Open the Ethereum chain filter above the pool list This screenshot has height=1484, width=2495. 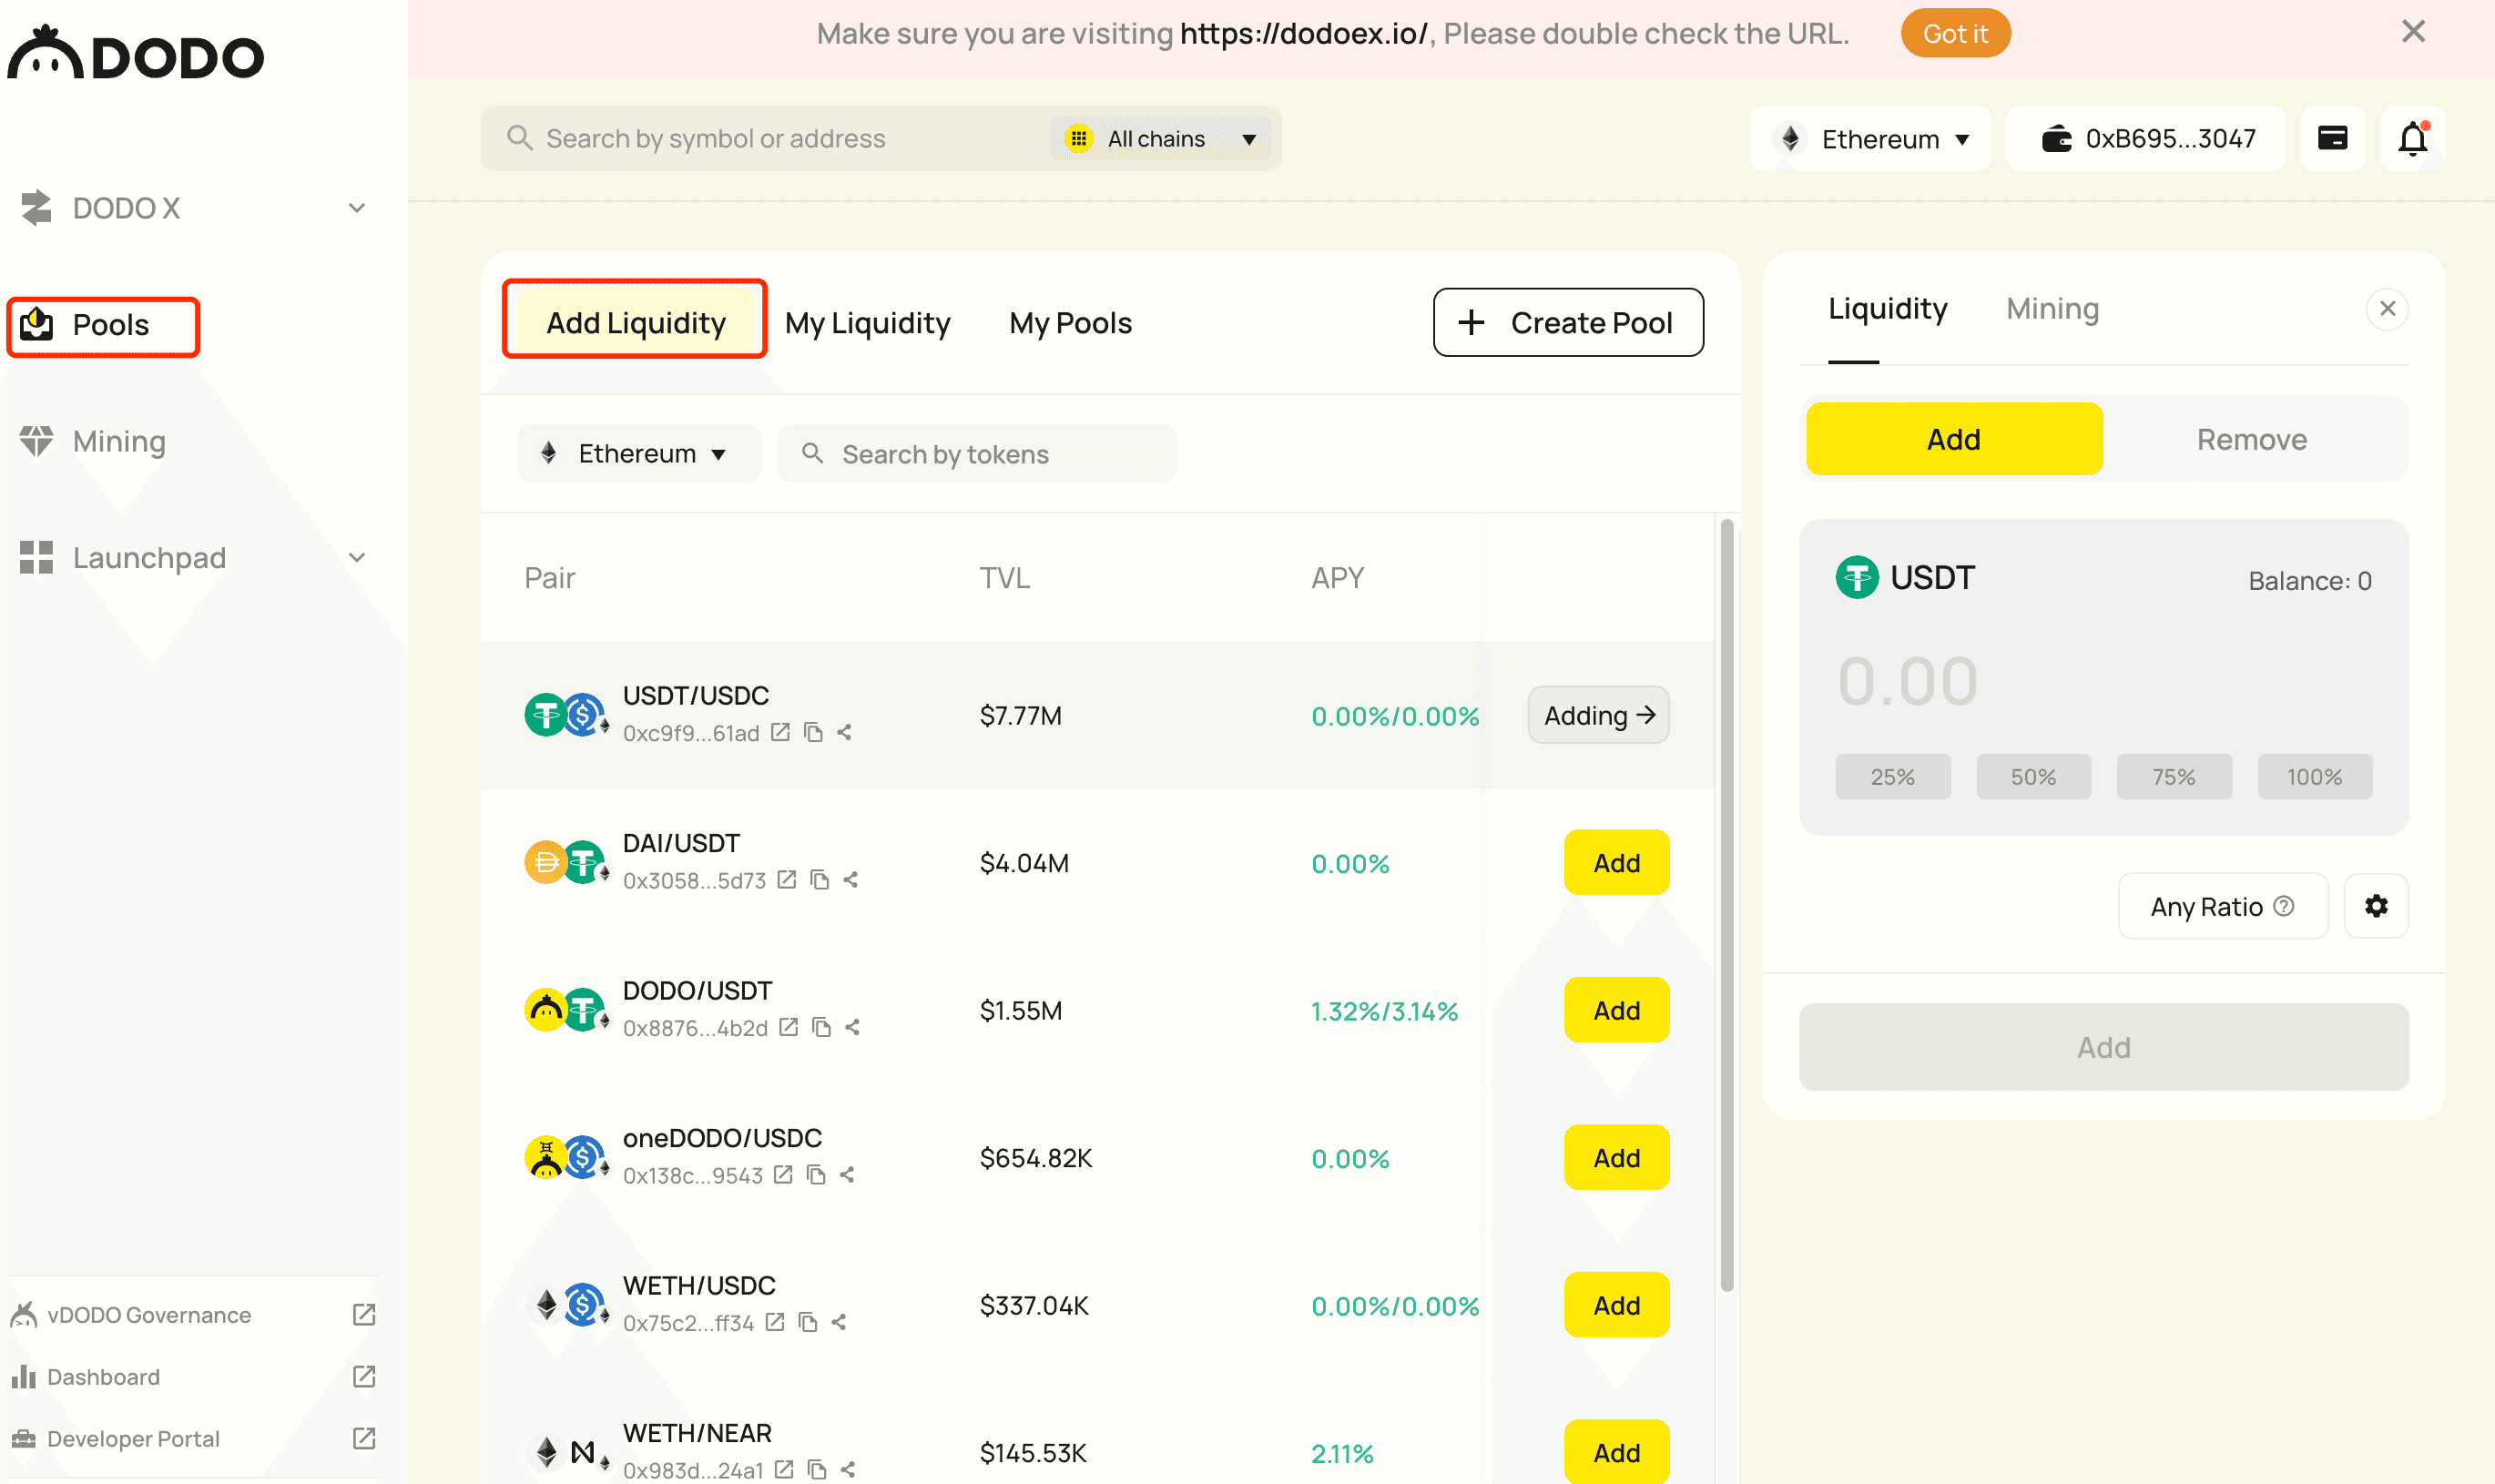pos(639,454)
